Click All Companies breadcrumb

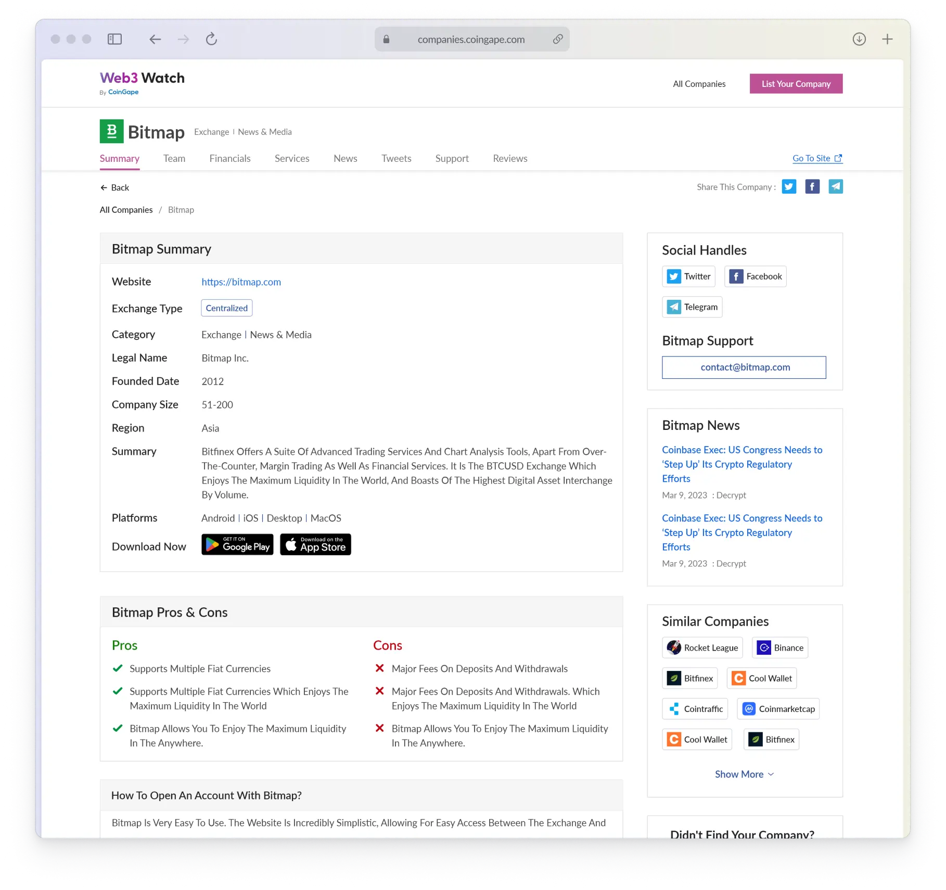coord(126,210)
